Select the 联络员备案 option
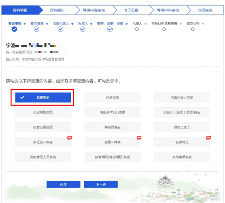The height and width of the screenshot is (203, 225). click(x=113, y=127)
